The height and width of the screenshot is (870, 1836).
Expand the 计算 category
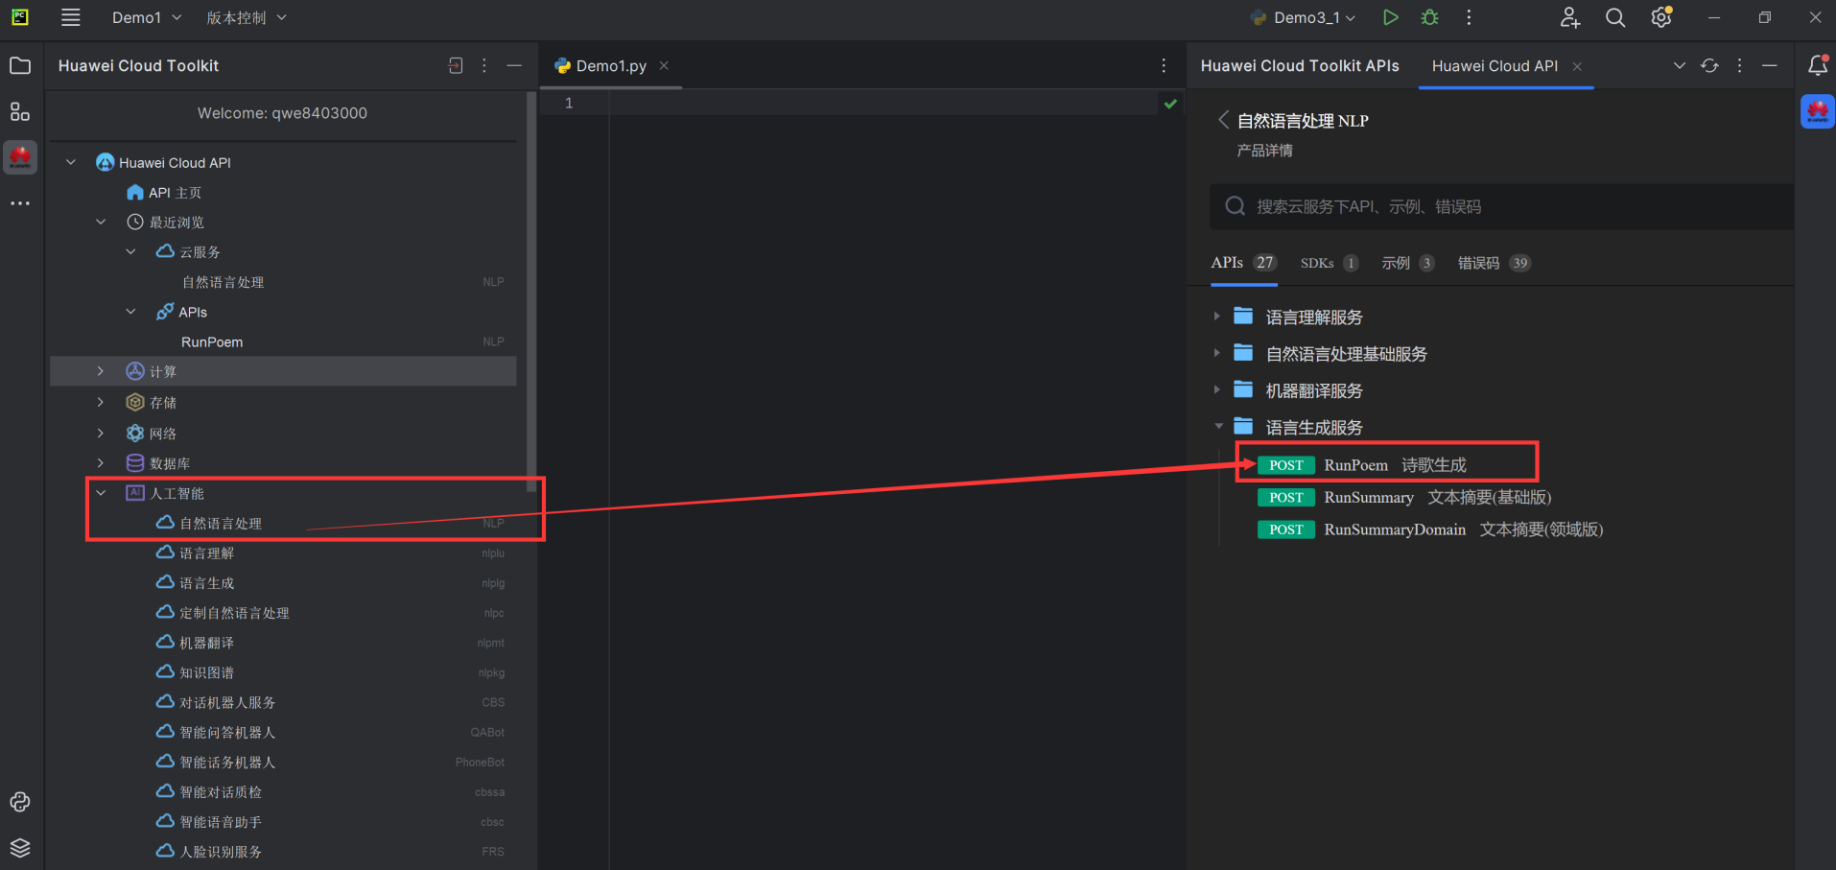(x=101, y=371)
